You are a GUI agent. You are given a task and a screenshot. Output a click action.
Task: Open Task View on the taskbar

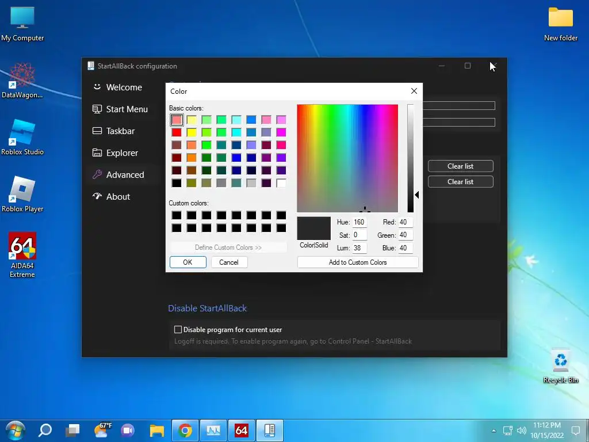click(x=72, y=430)
